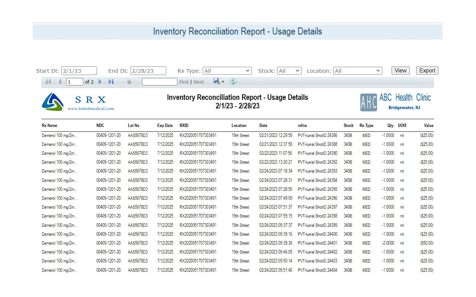This screenshot has width=476, height=297.
Task: Click date 02/24/2023 09:37:37
Action: point(276,225)
